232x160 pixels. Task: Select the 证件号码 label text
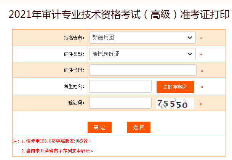pyautogui.click(x=74, y=71)
